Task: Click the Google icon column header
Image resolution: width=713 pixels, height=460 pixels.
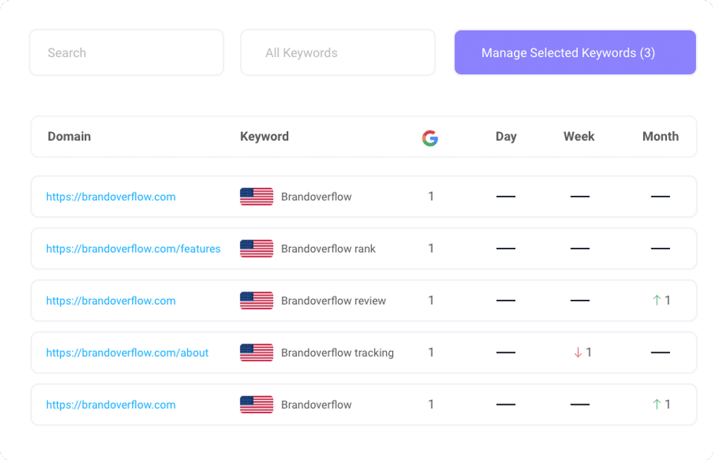Action: pyautogui.click(x=429, y=137)
